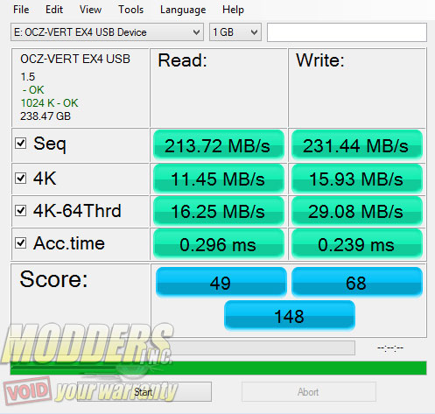Click the total score 148 box

click(x=290, y=316)
